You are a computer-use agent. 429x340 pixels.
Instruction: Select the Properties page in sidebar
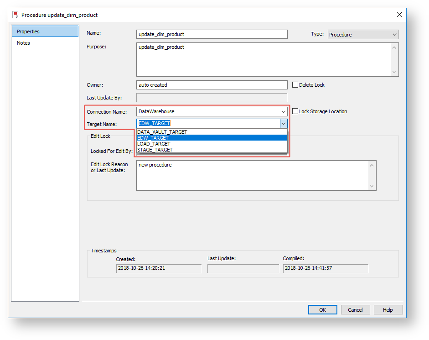(28, 31)
